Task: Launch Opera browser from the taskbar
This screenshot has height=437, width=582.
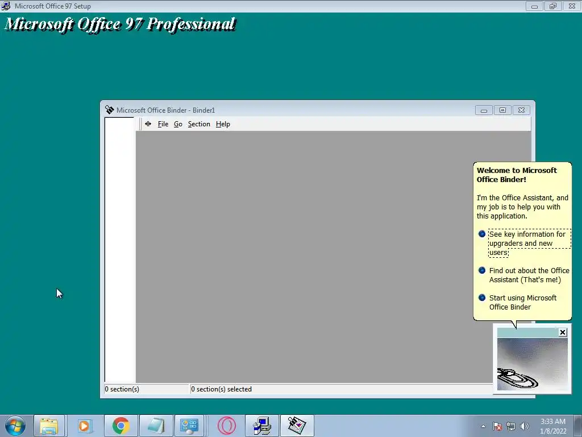Action: pos(227,426)
